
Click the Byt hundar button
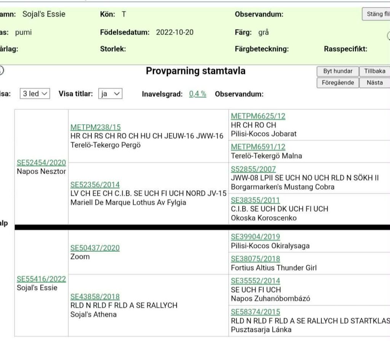click(x=337, y=71)
